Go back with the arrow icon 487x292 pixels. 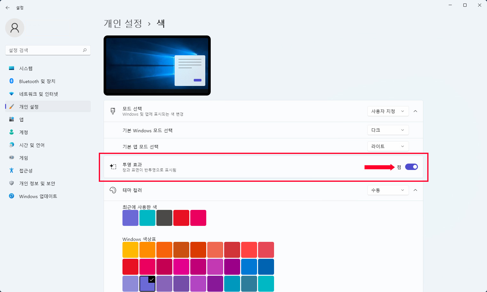[x=8, y=8]
